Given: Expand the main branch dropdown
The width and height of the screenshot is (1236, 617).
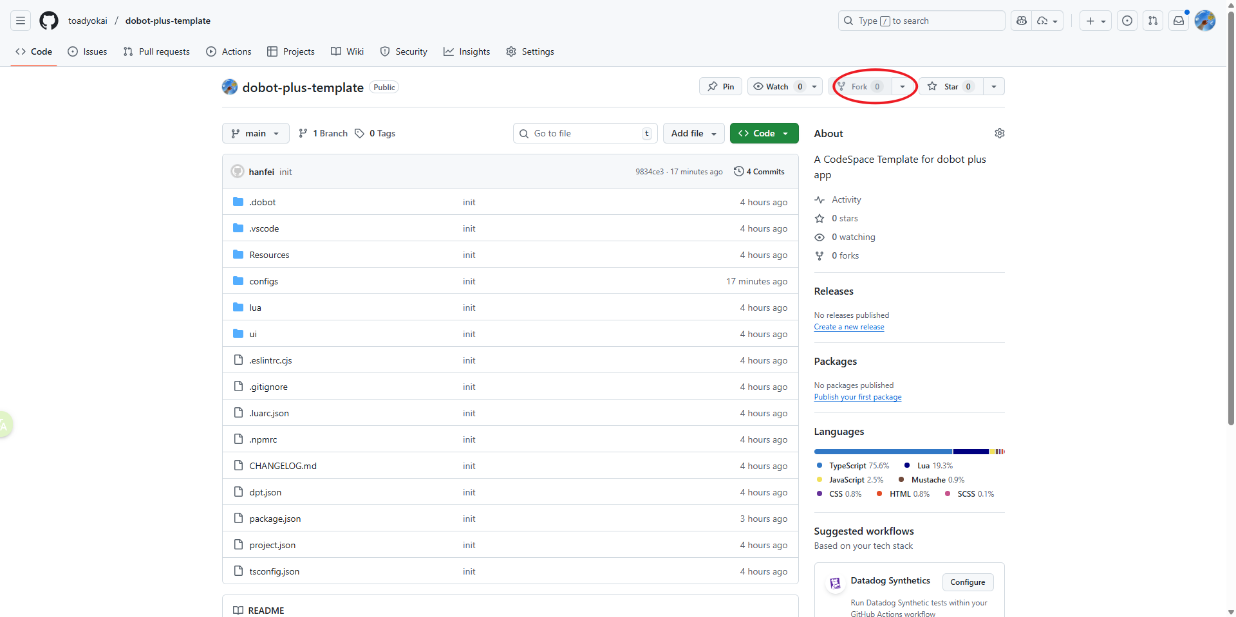Looking at the screenshot, I should tap(256, 133).
